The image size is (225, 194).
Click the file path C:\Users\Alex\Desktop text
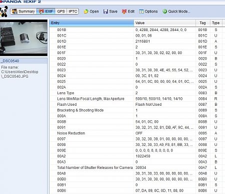[19, 72]
